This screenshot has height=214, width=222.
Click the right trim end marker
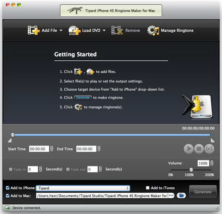(x=212, y=141)
